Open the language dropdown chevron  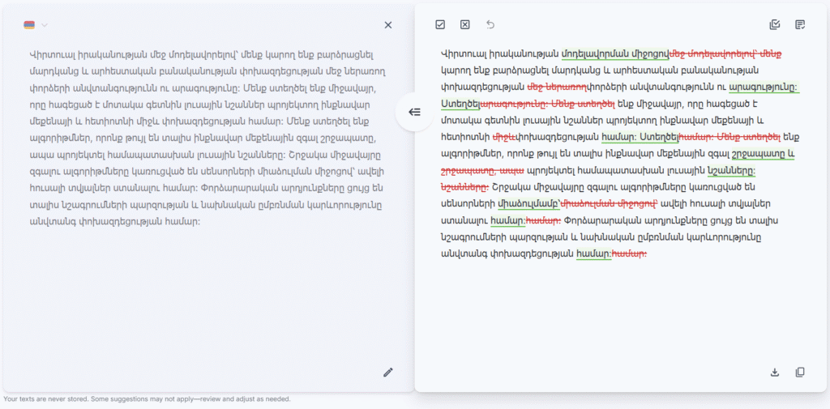click(x=45, y=25)
